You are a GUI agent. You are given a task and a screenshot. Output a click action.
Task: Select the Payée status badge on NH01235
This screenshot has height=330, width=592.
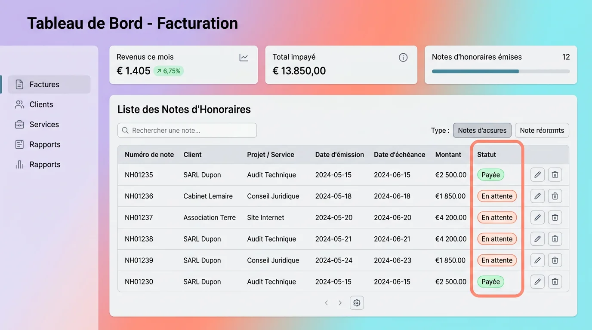point(490,174)
